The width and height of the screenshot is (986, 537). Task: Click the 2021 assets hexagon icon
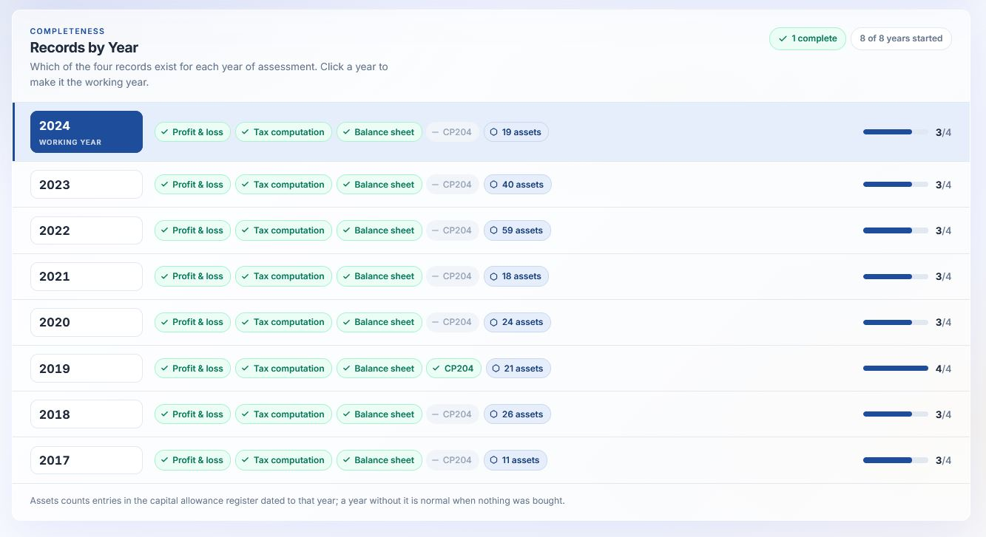(x=493, y=276)
